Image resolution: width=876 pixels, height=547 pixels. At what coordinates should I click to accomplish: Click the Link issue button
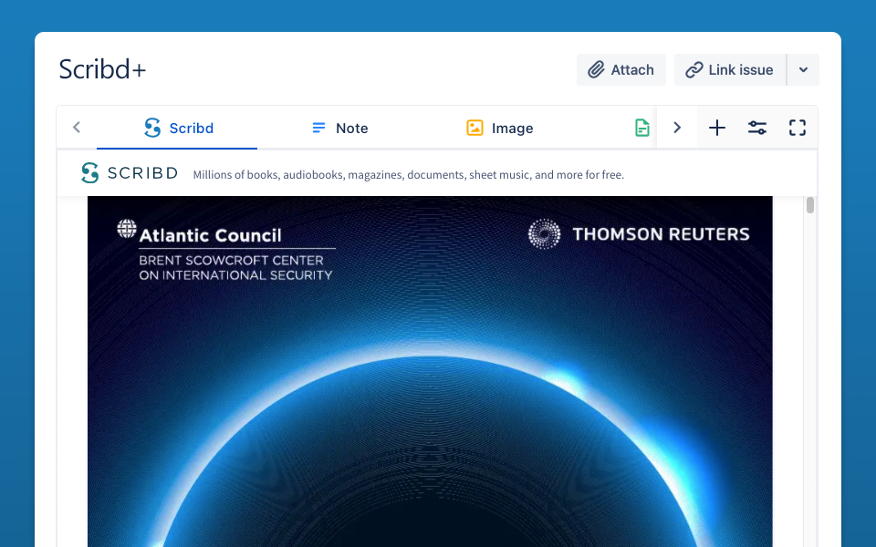(x=730, y=70)
